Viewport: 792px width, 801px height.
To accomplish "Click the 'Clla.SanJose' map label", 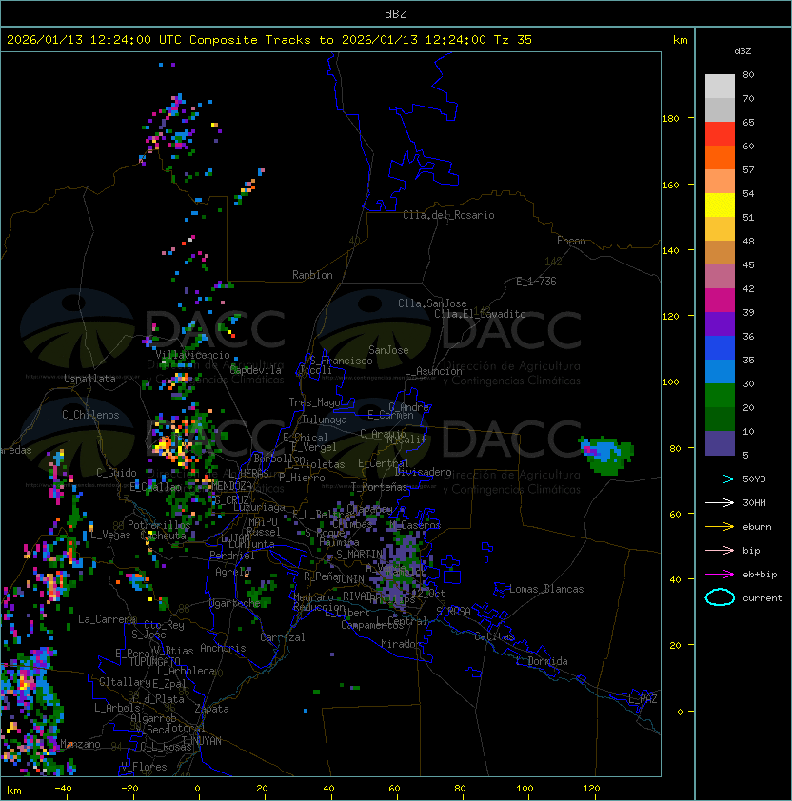I will (x=432, y=303).
